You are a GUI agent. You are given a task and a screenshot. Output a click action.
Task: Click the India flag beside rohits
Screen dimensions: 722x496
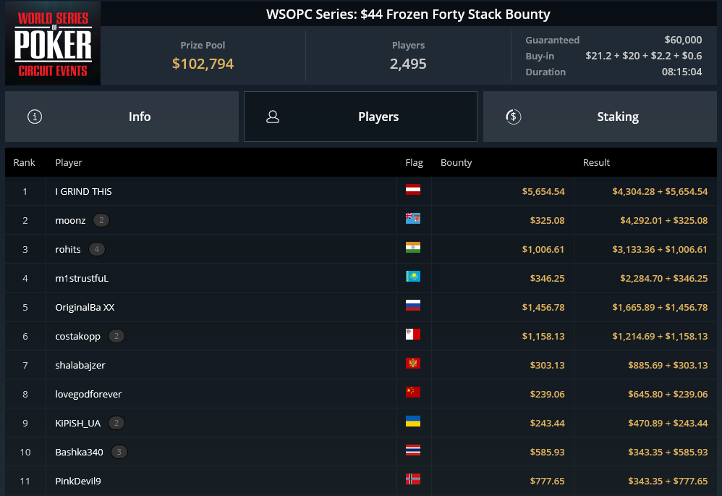(x=413, y=248)
